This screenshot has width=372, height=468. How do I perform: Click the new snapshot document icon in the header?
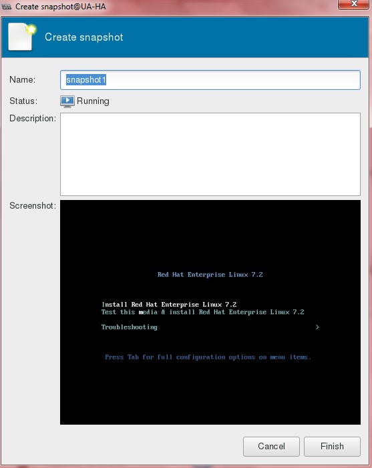click(22, 37)
